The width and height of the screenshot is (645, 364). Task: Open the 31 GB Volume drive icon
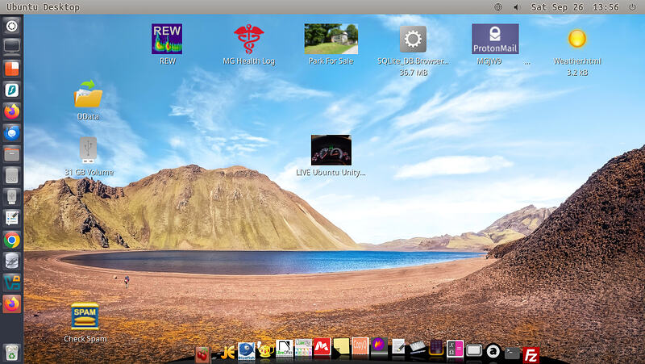[88, 149]
